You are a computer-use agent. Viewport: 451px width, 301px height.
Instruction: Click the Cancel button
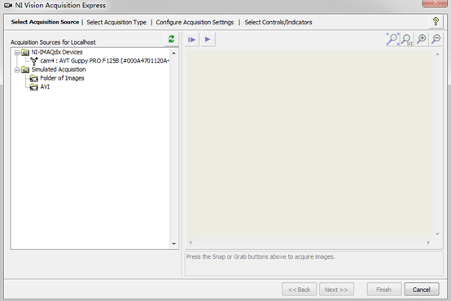point(422,290)
